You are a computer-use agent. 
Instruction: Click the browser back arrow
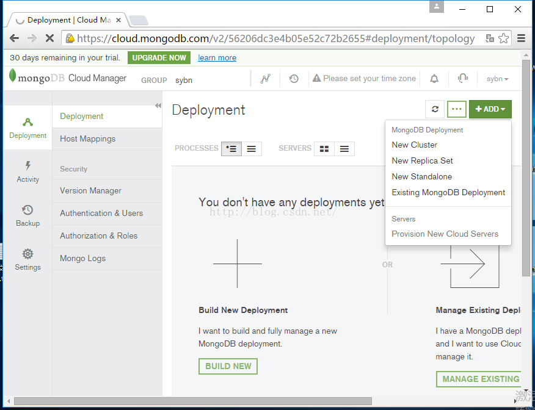click(x=14, y=38)
